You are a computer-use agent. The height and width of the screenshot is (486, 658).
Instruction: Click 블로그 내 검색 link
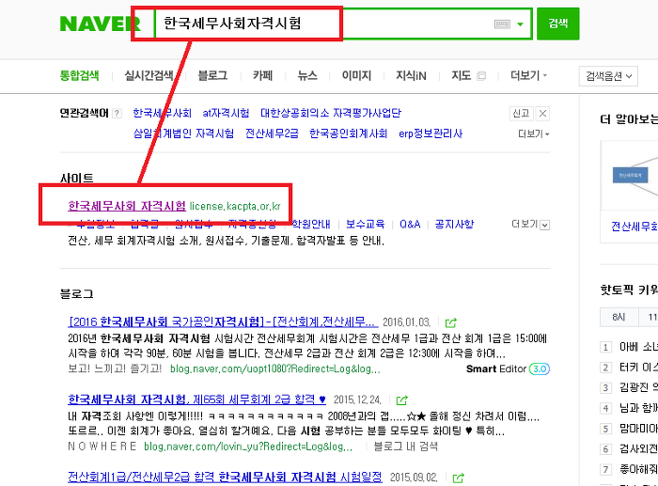point(405,447)
